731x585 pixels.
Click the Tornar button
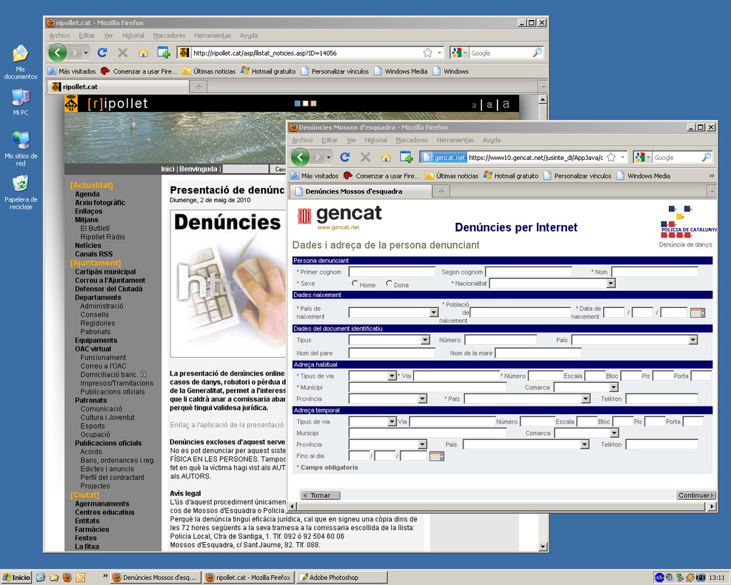click(320, 495)
